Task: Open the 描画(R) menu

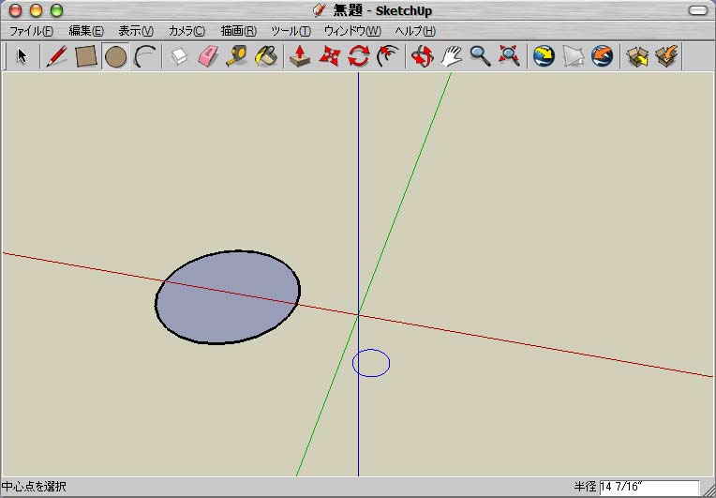Action: 238,31
